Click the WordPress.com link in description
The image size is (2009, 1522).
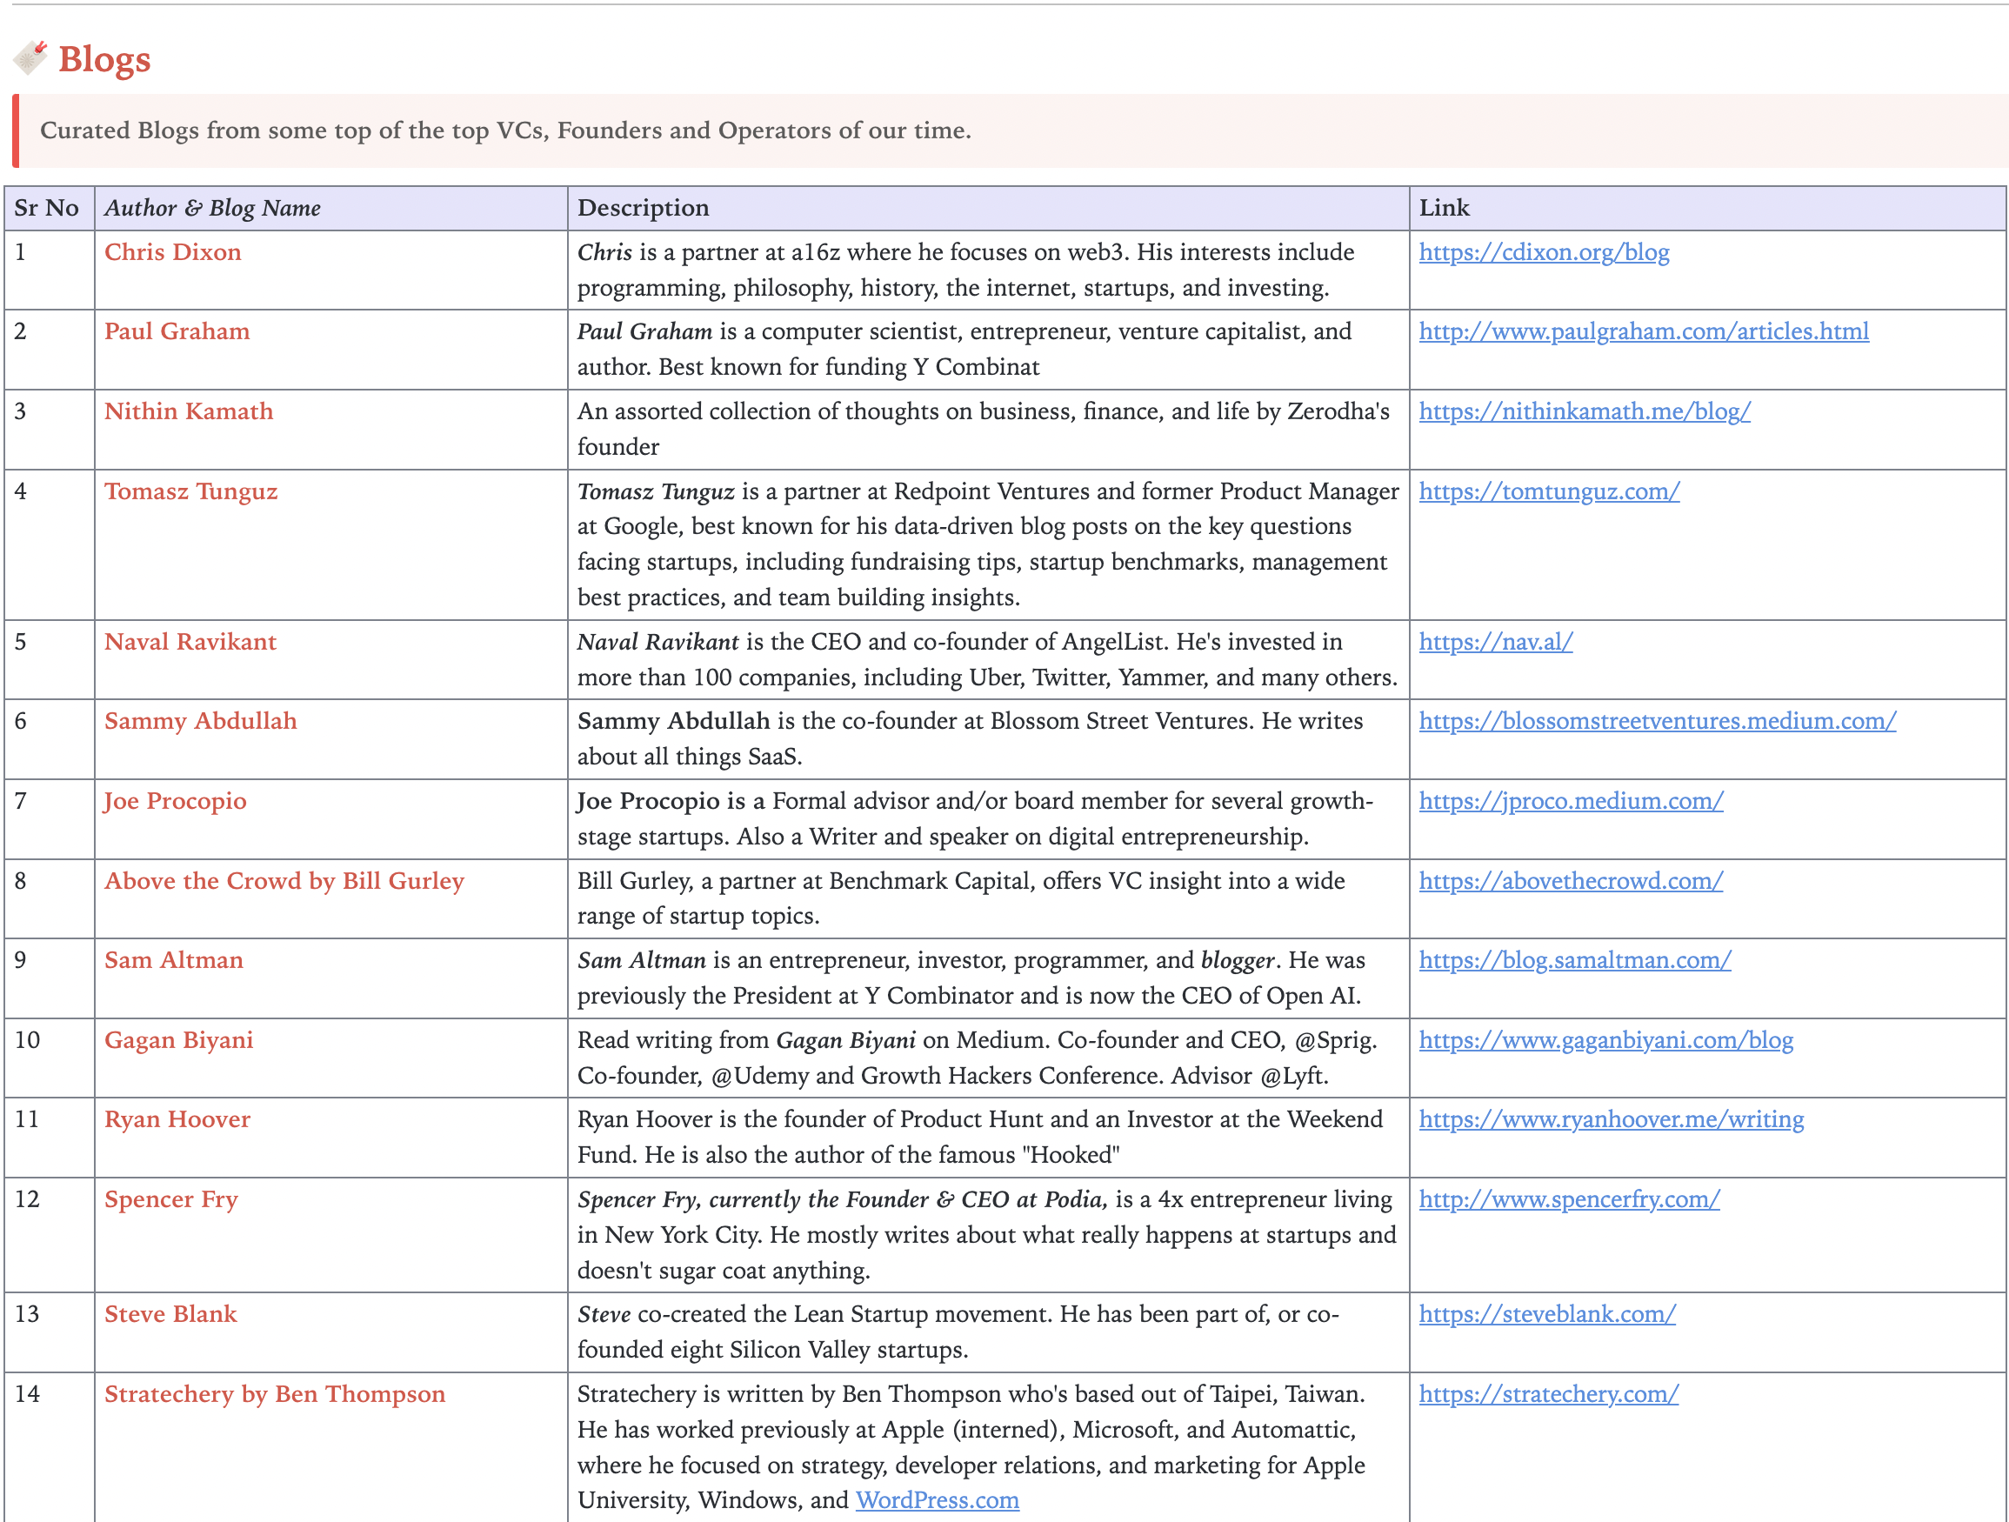[938, 1499]
